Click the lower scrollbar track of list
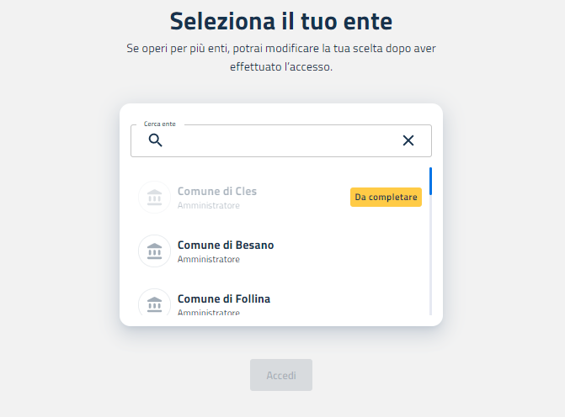565x417 pixels. pyautogui.click(x=430, y=269)
